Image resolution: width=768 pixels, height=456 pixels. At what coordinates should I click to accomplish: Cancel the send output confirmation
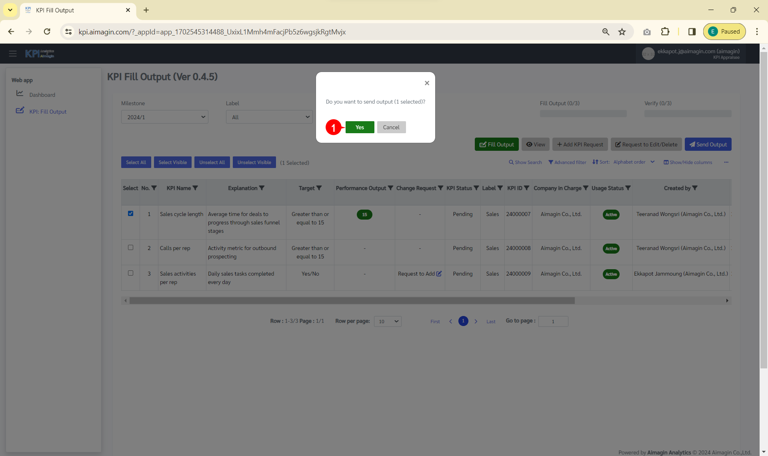pos(391,127)
